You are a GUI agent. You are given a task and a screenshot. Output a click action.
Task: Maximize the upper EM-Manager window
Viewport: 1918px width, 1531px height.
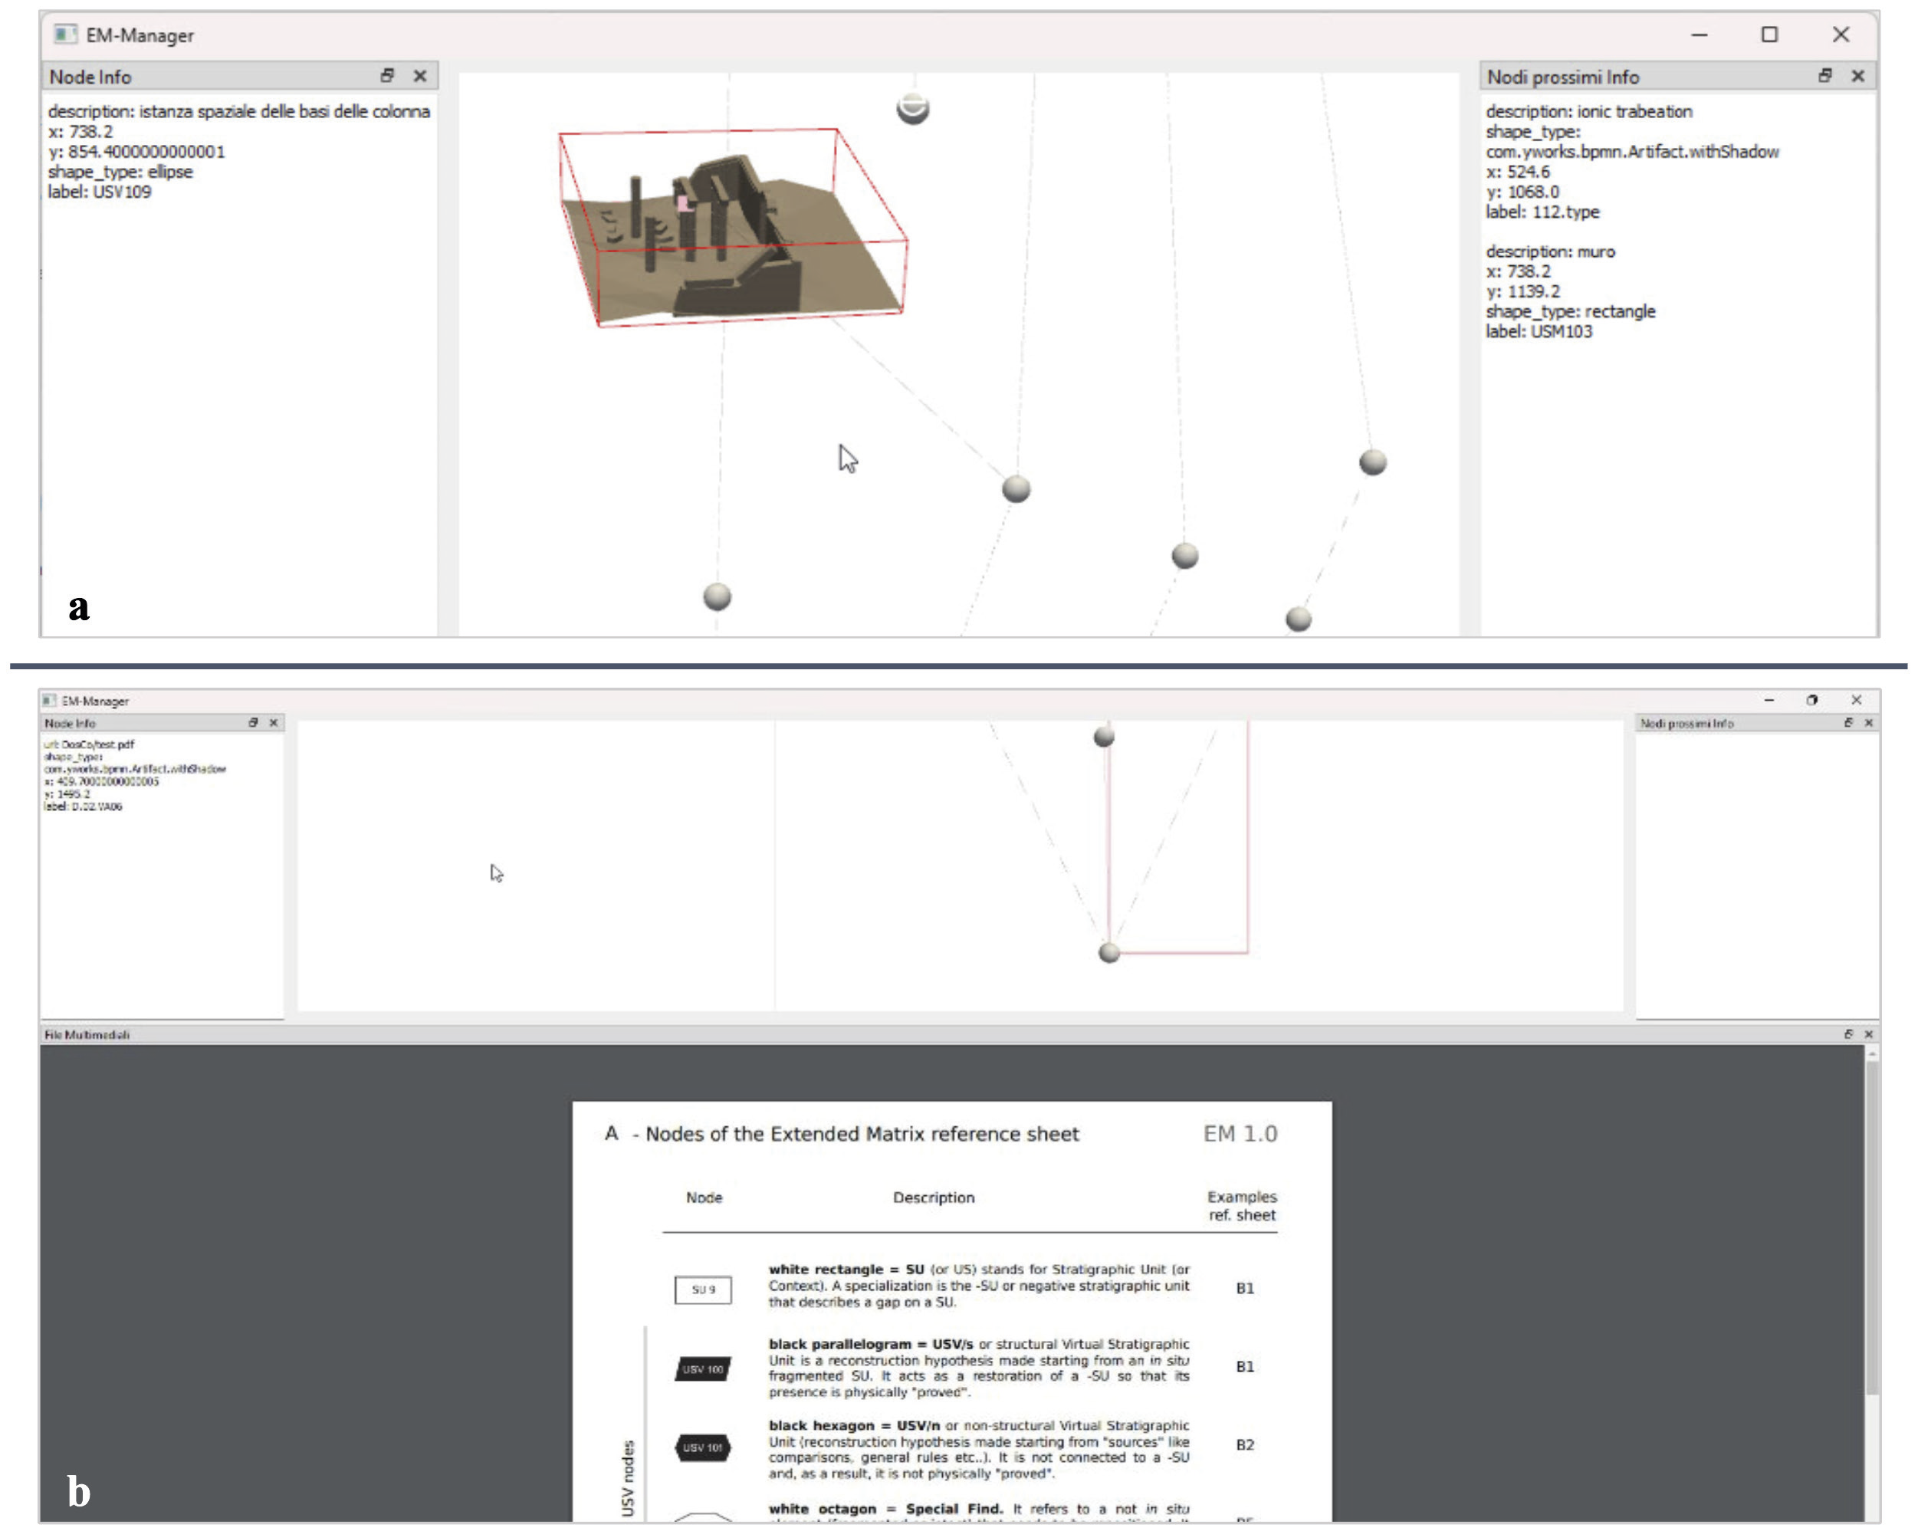[x=1769, y=34]
